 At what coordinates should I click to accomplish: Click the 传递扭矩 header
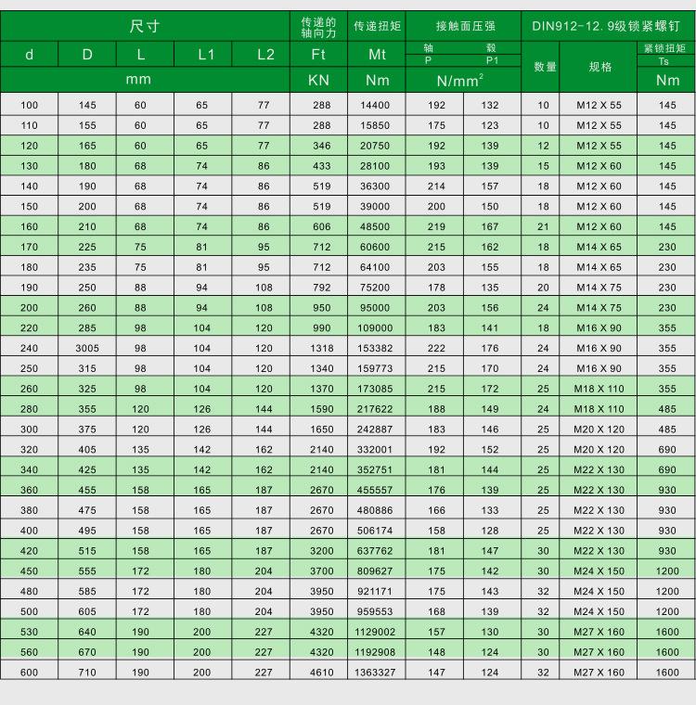tap(377, 26)
